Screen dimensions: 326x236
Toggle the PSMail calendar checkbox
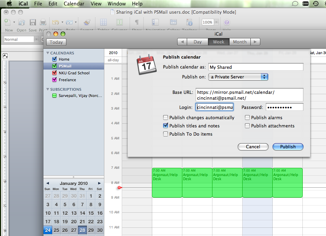pos(54,66)
